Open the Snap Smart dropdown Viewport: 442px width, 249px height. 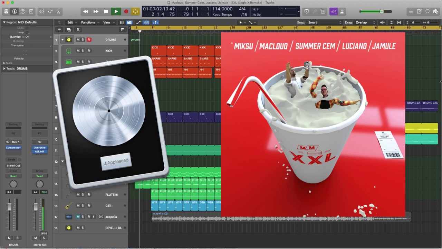[x=325, y=22]
